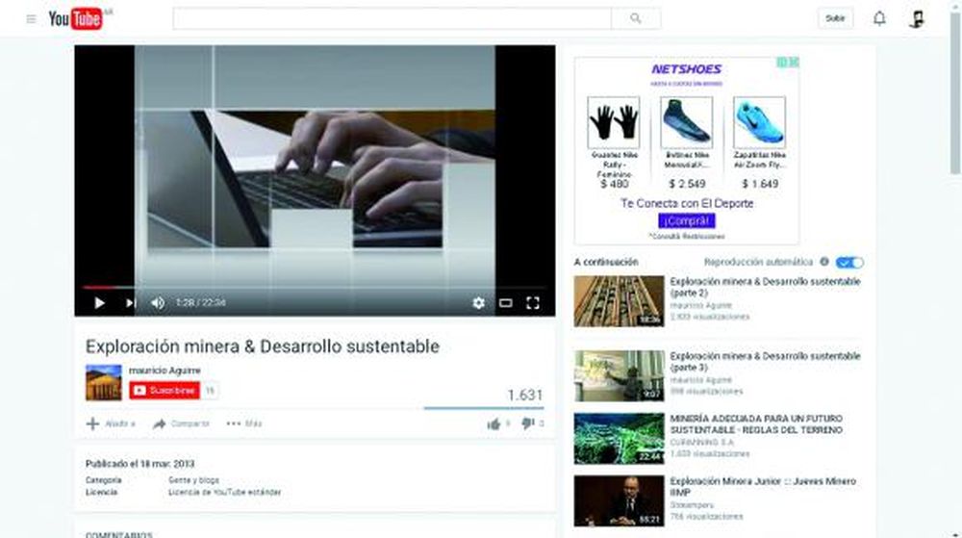Click the subscriber count beside Subscribe
The height and width of the screenshot is (538, 962).
[x=210, y=391]
